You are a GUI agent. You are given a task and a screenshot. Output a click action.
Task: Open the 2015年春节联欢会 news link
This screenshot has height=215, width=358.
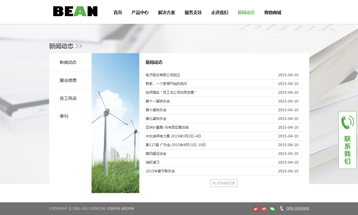coord(160,171)
